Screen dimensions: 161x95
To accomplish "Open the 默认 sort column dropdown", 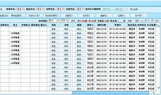I will 54,20.
